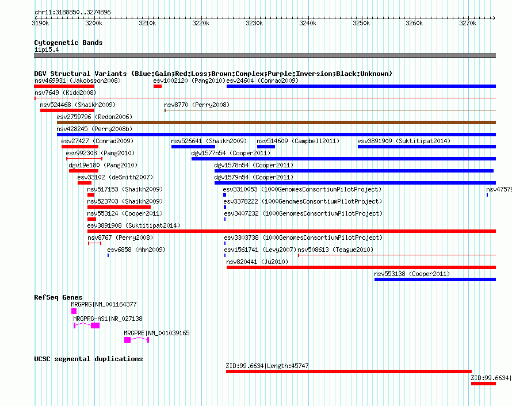This screenshot has width=512, height=406.
Task: Open esv3303738 1000Genomes variant label
Action: pos(303,238)
